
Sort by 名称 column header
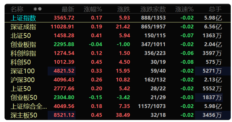(17, 9)
